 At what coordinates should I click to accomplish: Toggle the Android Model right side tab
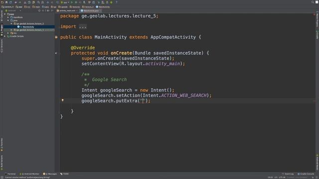click(x=317, y=162)
